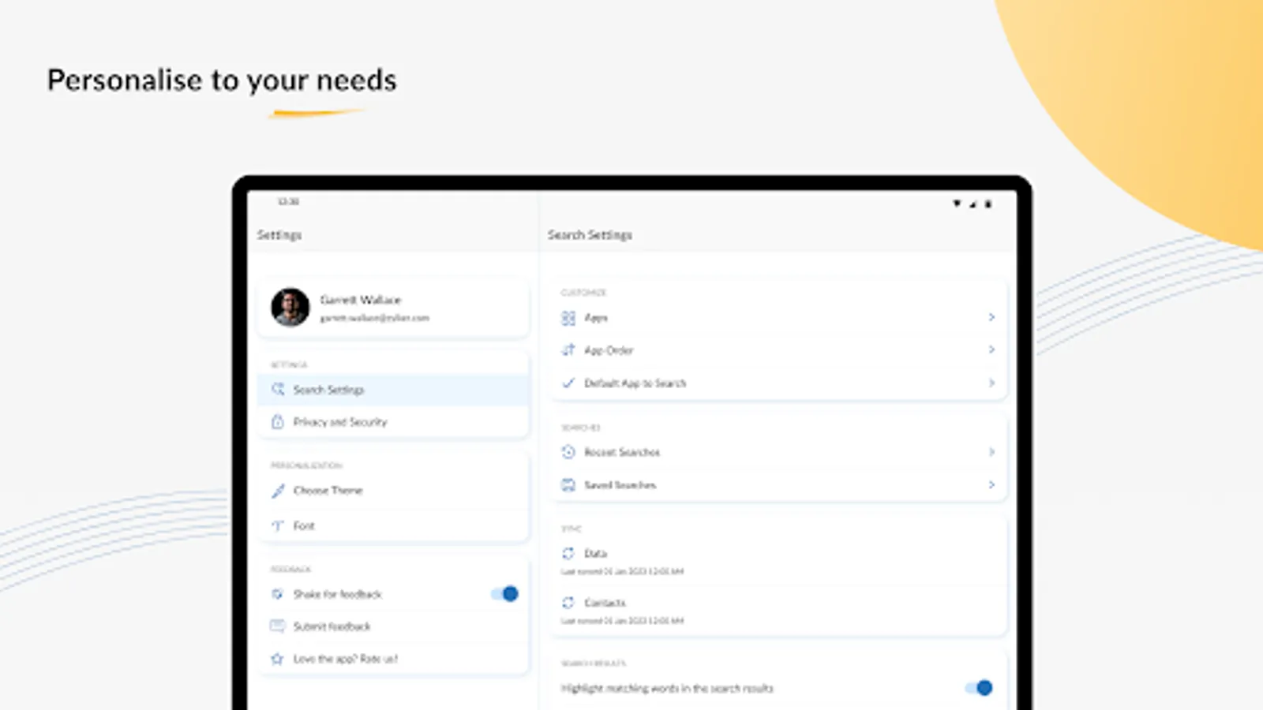Open Default App to Search chevron

[x=991, y=383]
